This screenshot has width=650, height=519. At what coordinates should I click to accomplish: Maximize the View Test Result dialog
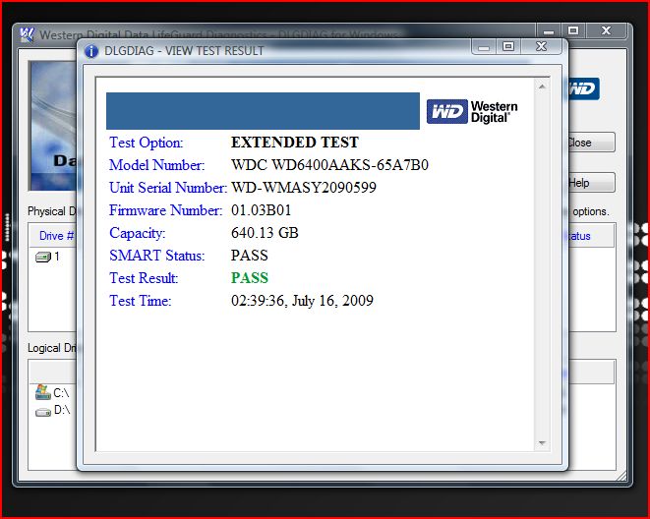tap(508, 46)
